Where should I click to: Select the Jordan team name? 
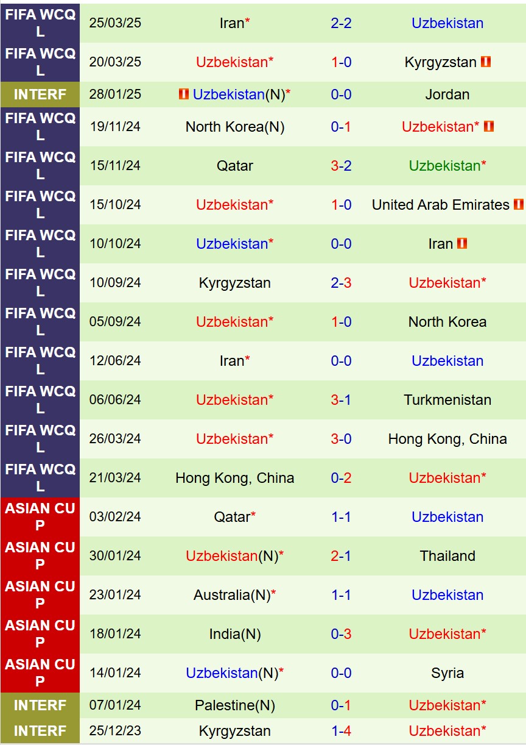[x=447, y=94]
